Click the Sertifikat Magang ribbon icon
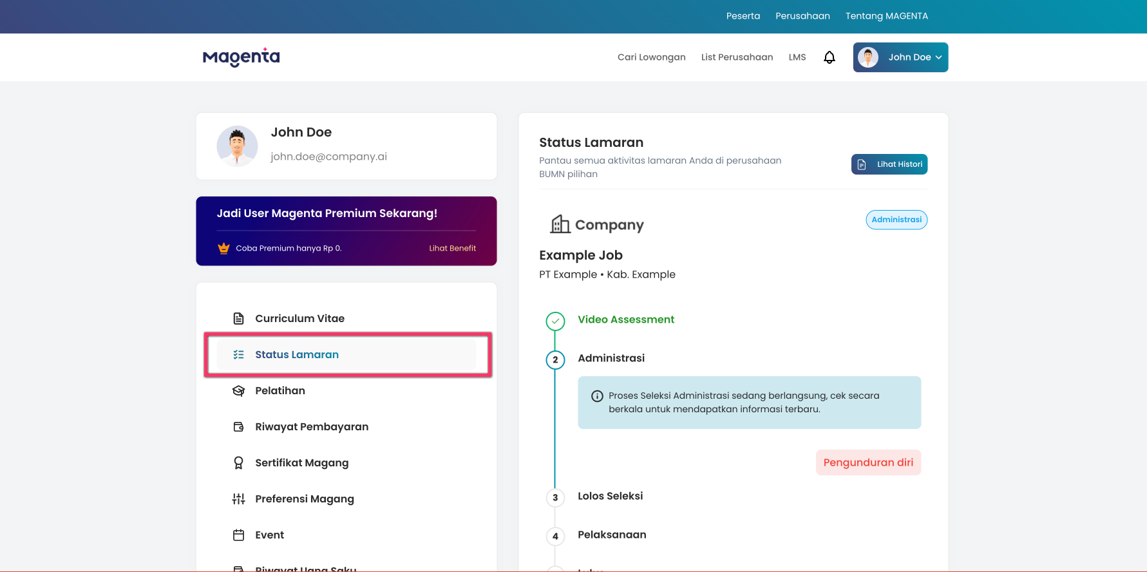This screenshot has height=572, width=1147. (238, 462)
